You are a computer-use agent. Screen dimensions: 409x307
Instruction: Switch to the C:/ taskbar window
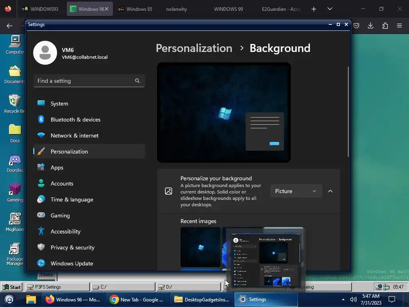click(x=123, y=287)
